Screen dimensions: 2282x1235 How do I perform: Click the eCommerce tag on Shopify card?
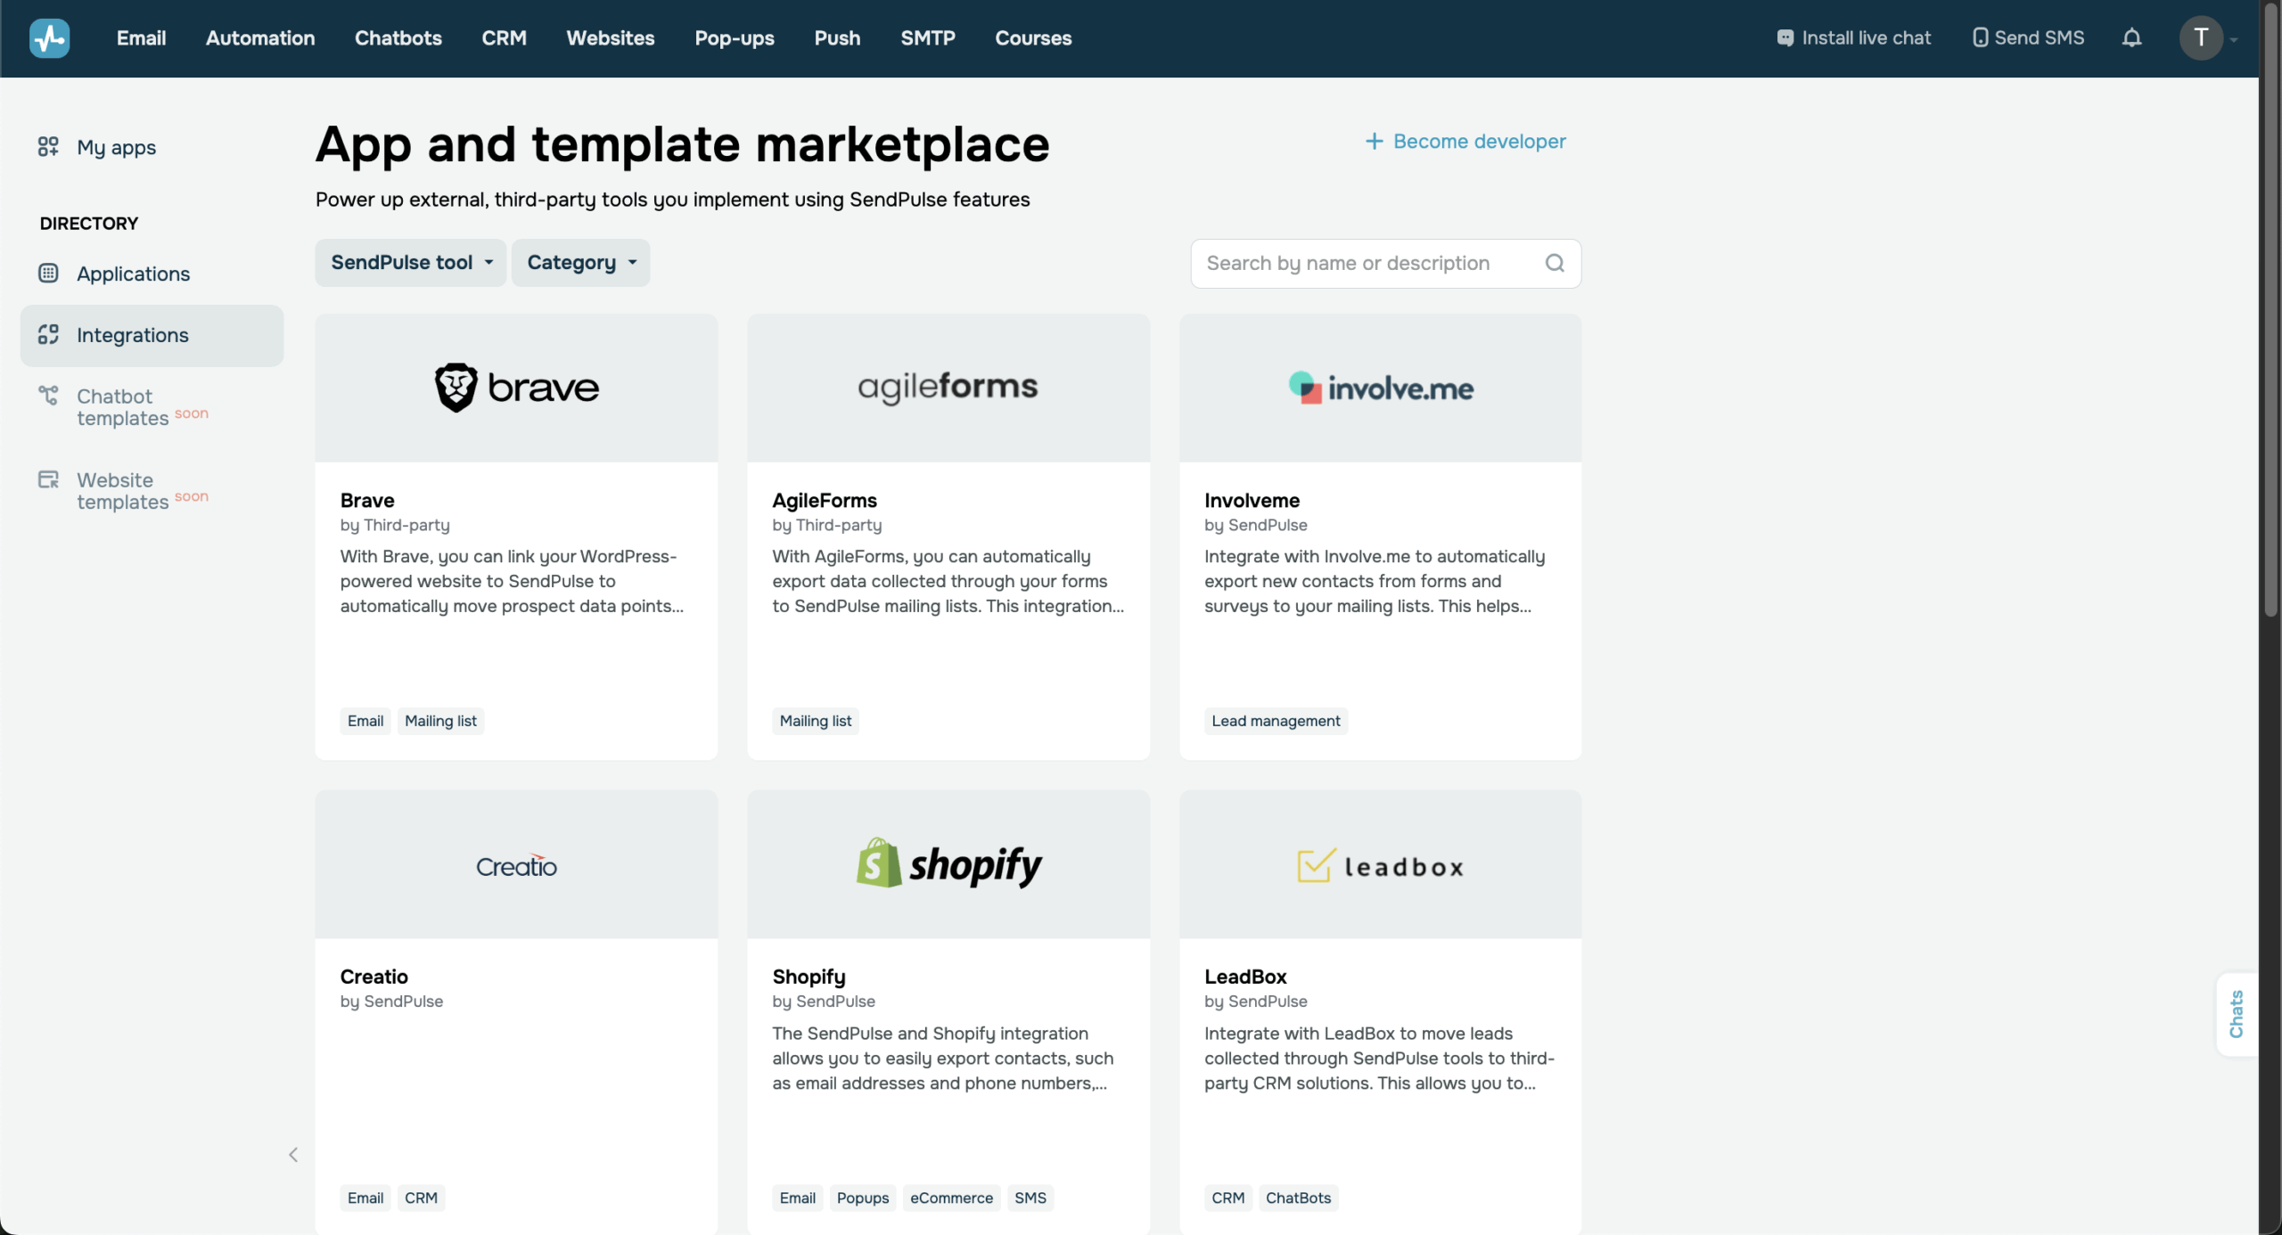point(951,1198)
